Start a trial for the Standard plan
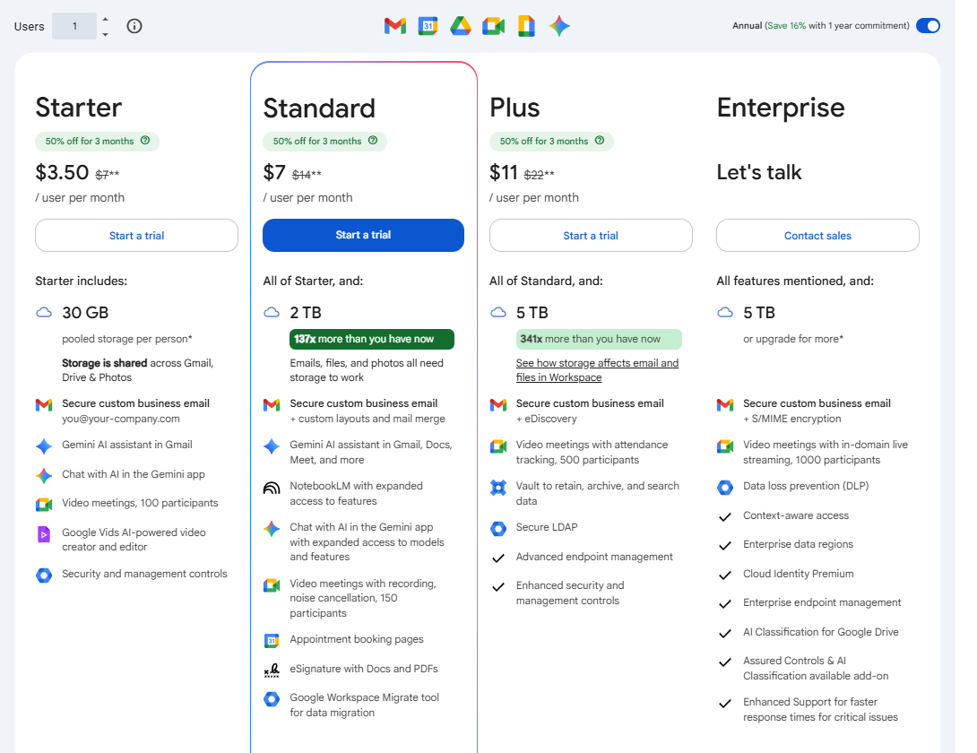 (x=363, y=235)
